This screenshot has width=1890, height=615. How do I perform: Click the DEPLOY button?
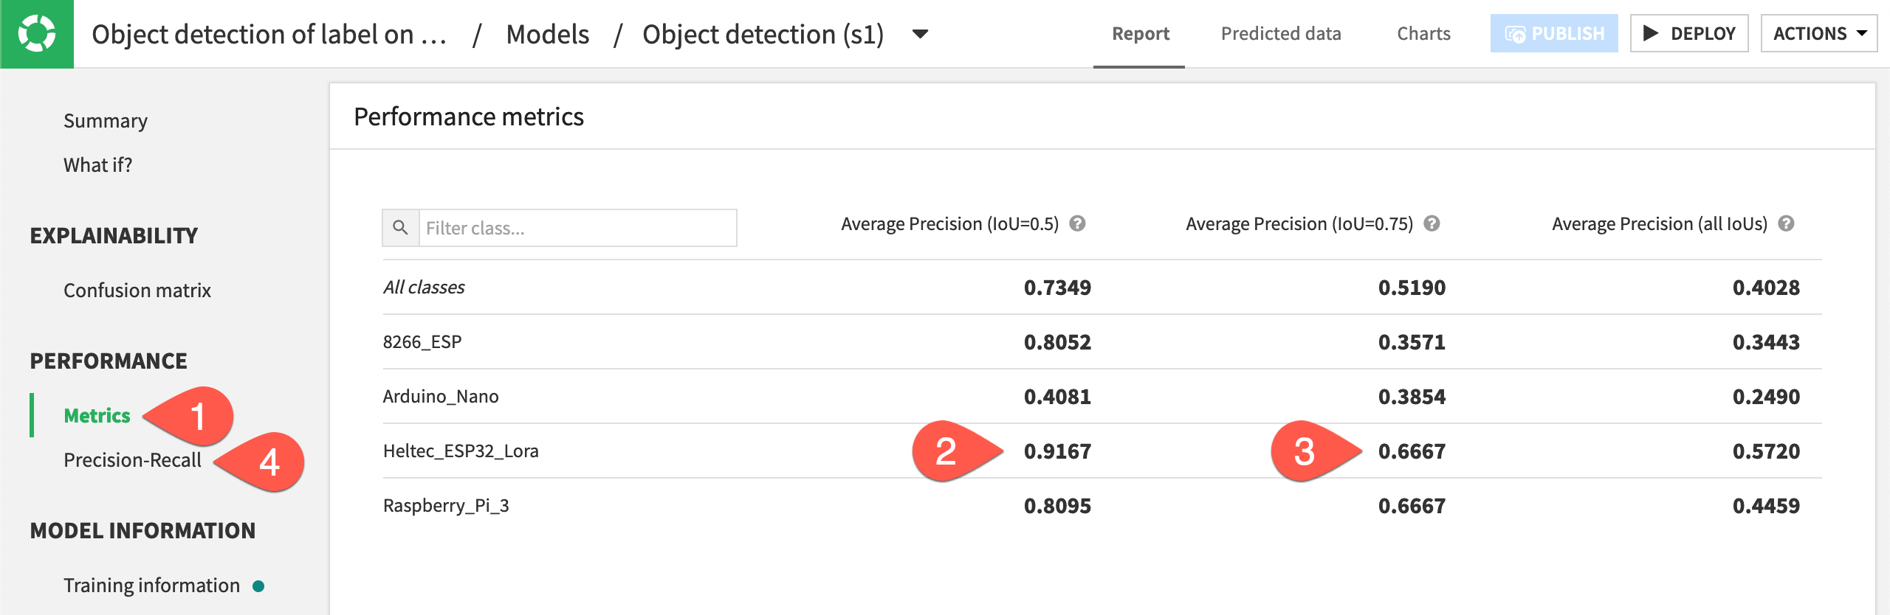coord(1689,34)
